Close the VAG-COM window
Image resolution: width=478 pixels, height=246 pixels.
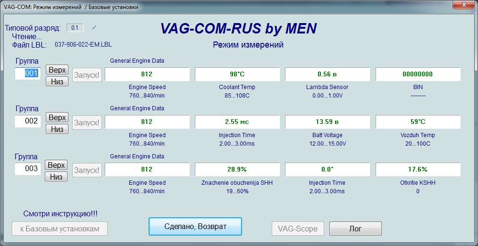point(464,5)
